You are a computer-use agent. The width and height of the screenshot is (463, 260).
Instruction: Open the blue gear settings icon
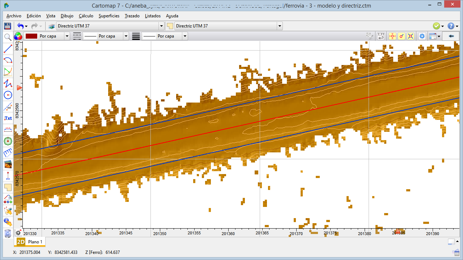(x=422, y=36)
